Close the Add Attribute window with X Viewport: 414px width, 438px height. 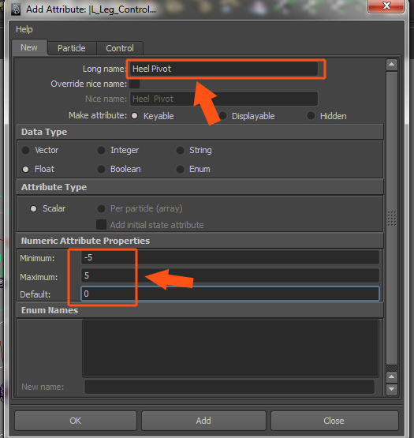(386, 6)
